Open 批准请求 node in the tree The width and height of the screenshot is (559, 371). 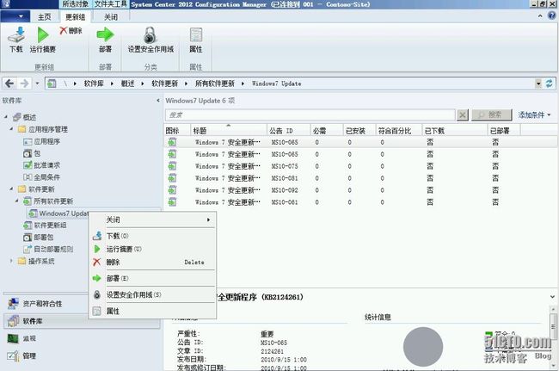(x=46, y=165)
